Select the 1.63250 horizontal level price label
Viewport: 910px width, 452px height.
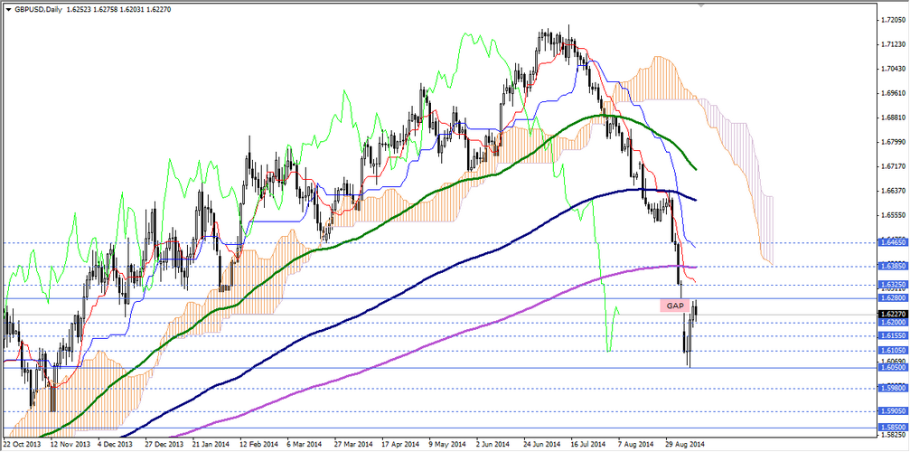(893, 285)
